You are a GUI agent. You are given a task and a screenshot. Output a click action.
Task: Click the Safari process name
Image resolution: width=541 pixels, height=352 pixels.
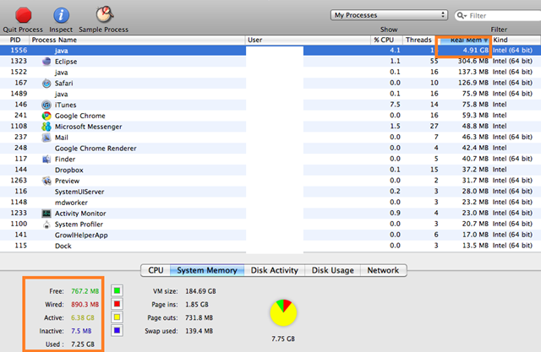[64, 83]
